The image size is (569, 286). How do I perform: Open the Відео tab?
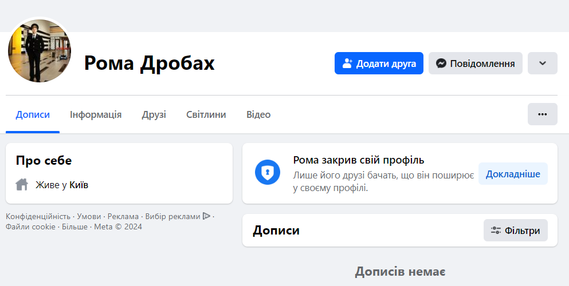pos(258,114)
